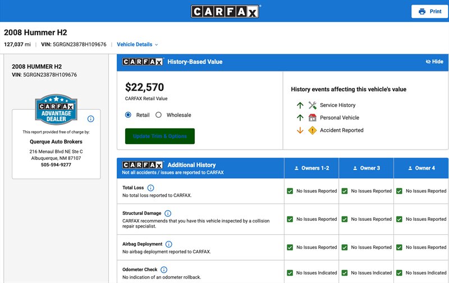Select the Retail radio button
Viewport: 449px width, 283px height.
(128, 115)
